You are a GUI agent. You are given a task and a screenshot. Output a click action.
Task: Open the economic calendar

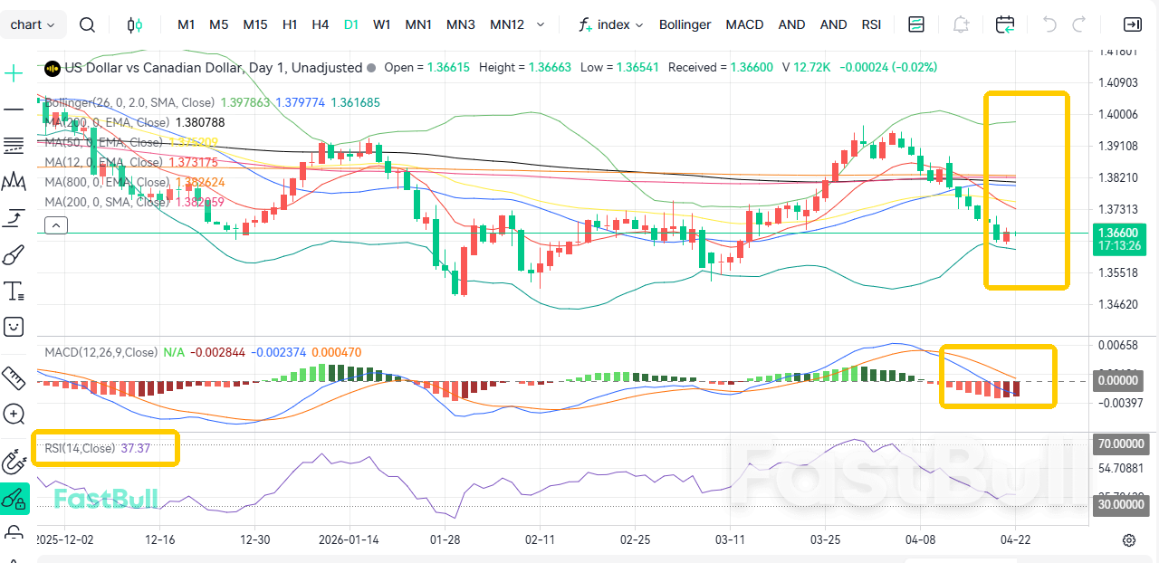[1005, 24]
